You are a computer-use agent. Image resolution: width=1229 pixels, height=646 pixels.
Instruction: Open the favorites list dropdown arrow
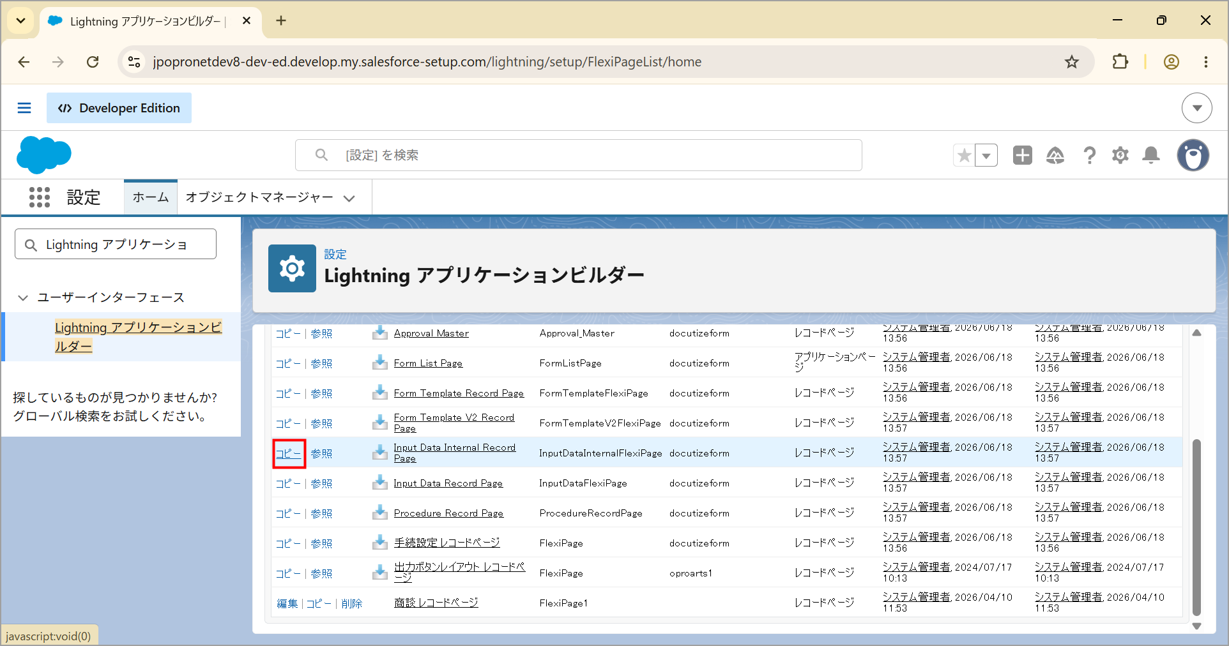coord(986,155)
